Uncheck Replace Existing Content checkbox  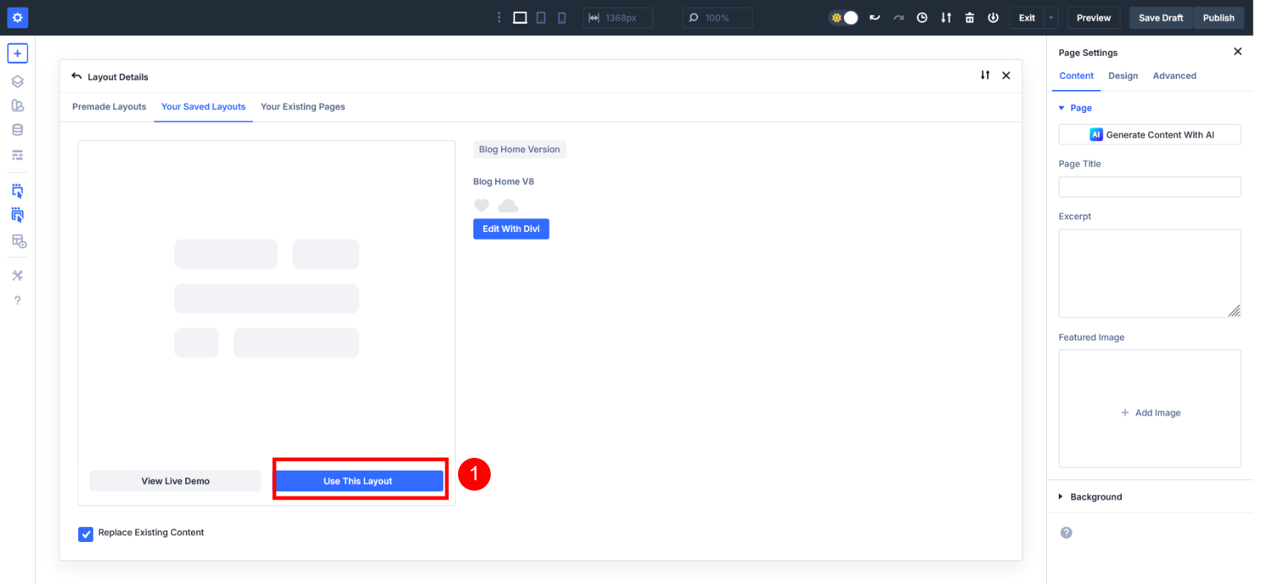point(86,534)
